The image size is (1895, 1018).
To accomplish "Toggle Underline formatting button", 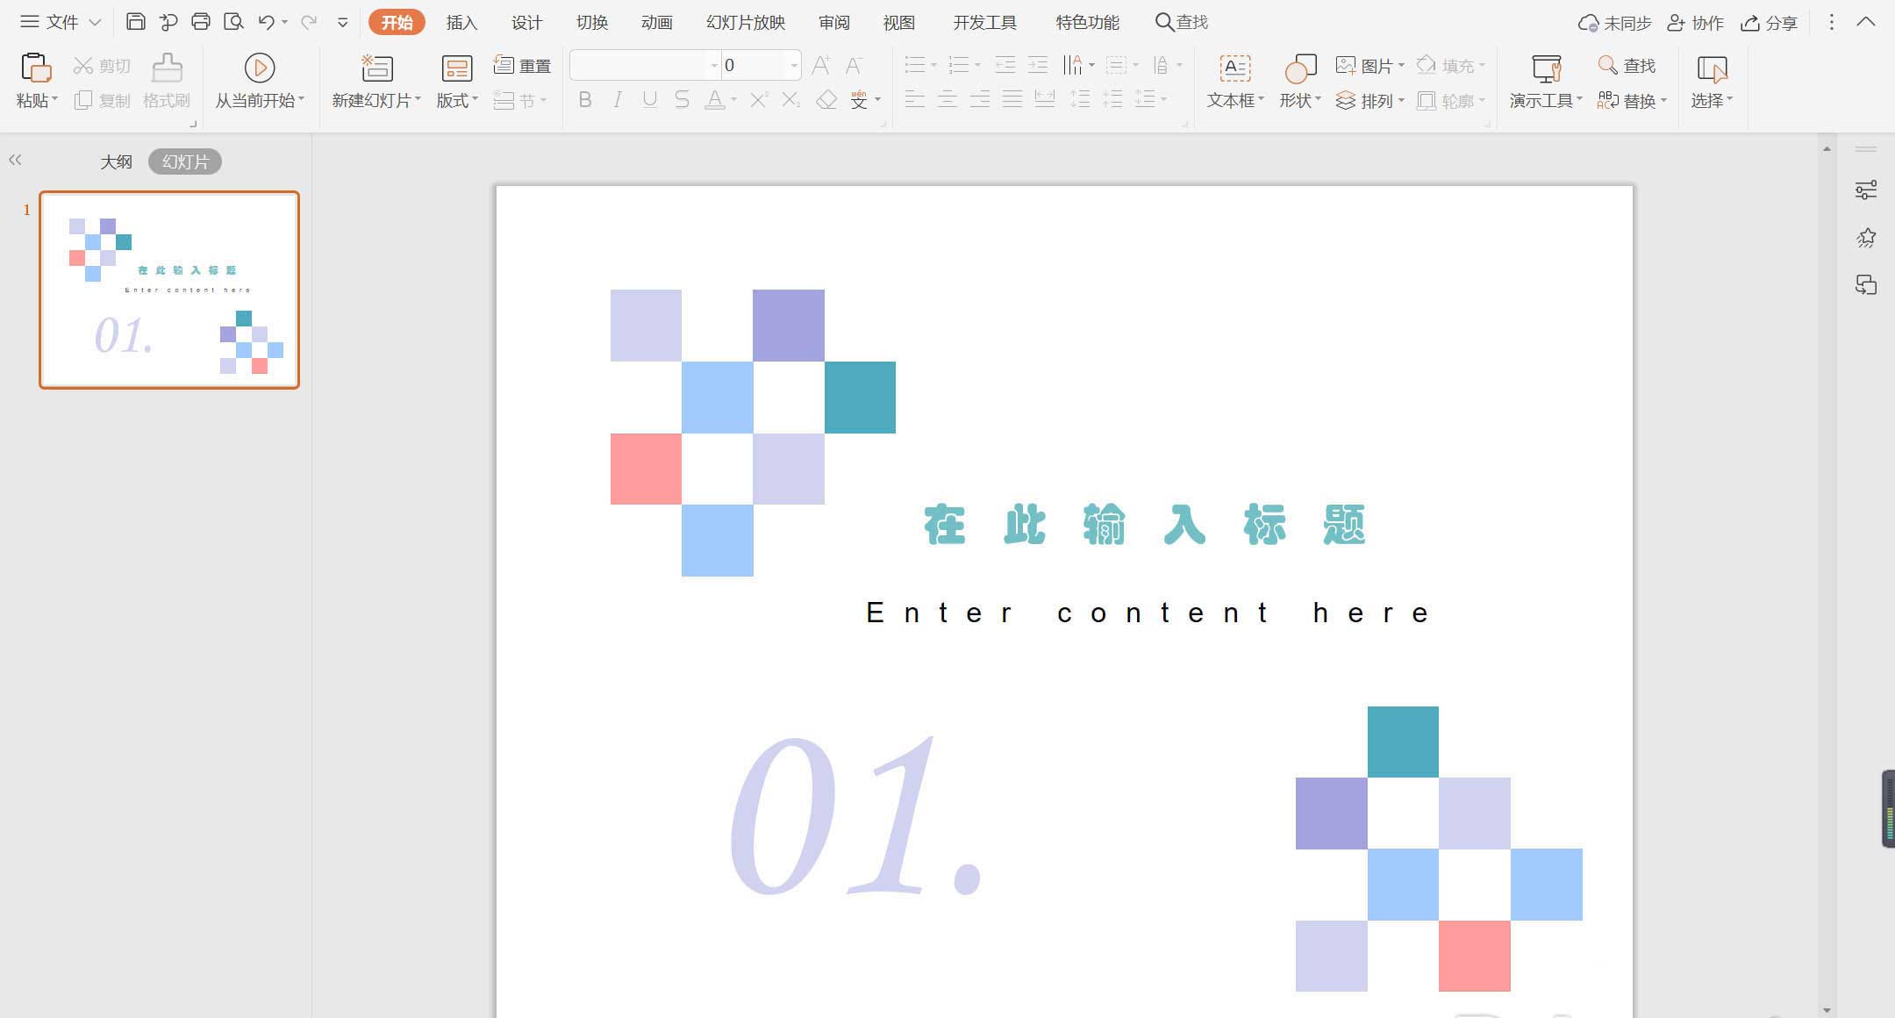I will pyautogui.click(x=649, y=100).
